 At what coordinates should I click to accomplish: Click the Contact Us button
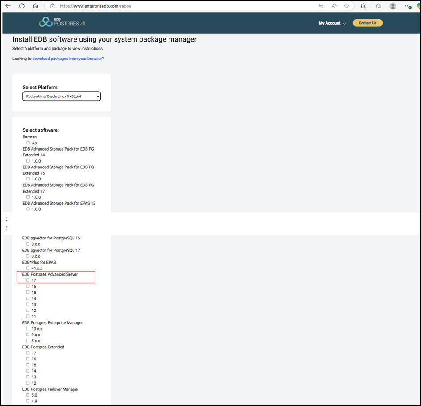click(367, 23)
